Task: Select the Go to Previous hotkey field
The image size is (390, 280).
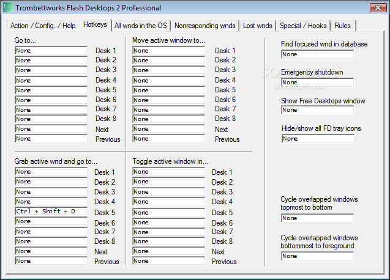Action: (51, 139)
